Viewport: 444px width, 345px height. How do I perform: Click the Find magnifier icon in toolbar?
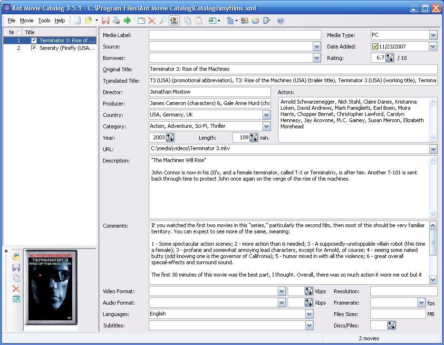[x=163, y=20]
